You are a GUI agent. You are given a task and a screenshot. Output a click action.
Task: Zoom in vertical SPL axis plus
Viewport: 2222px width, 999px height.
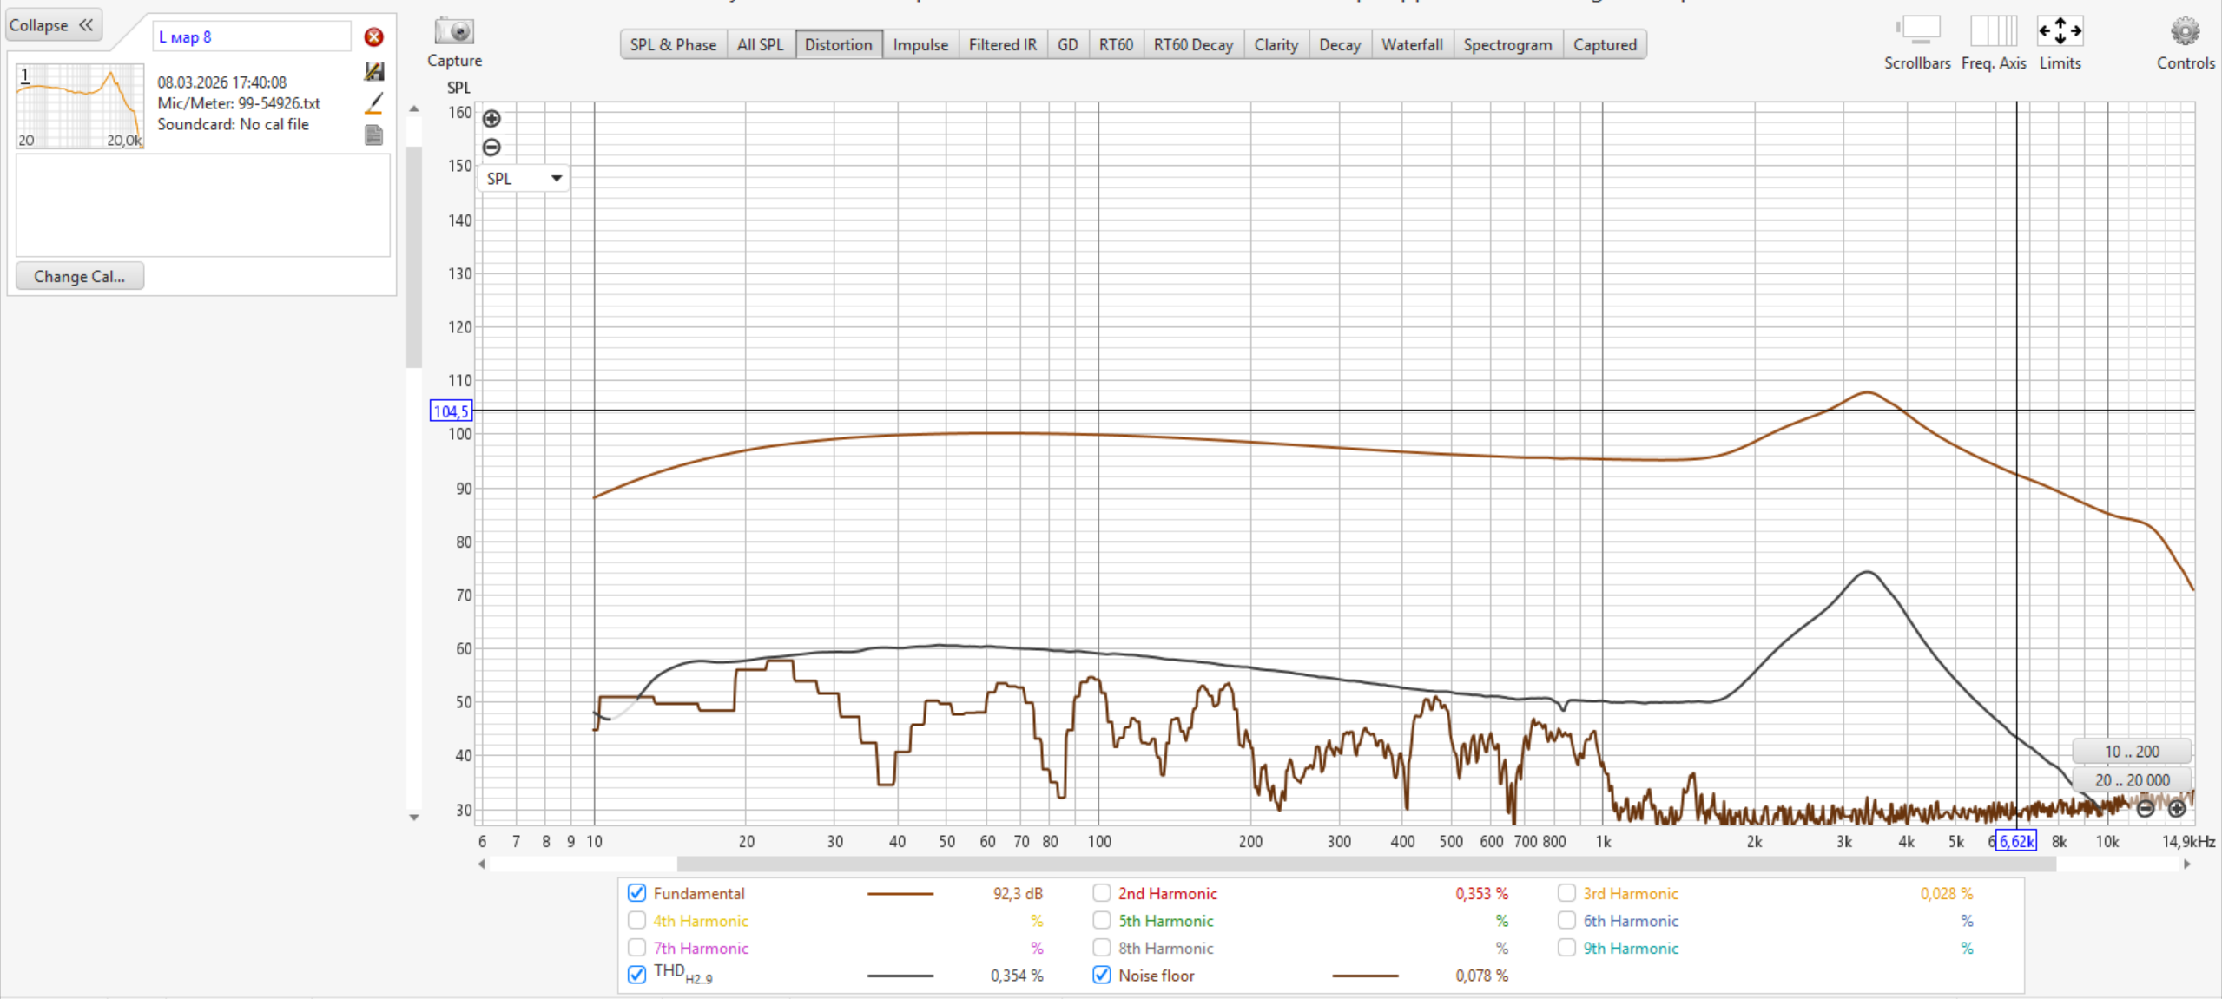pyautogui.click(x=491, y=118)
